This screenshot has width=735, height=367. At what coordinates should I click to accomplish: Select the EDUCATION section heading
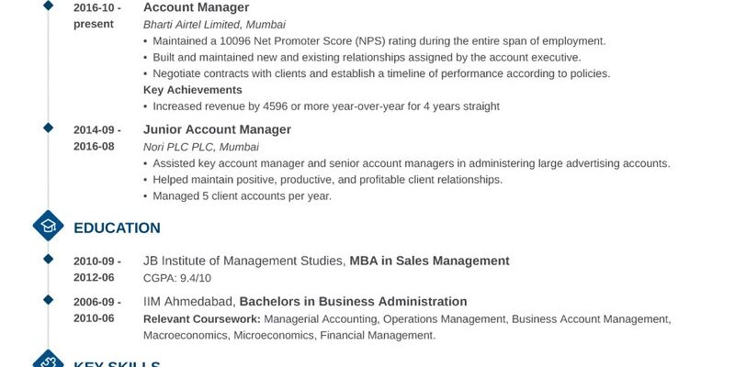pyautogui.click(x=118, y=228)
